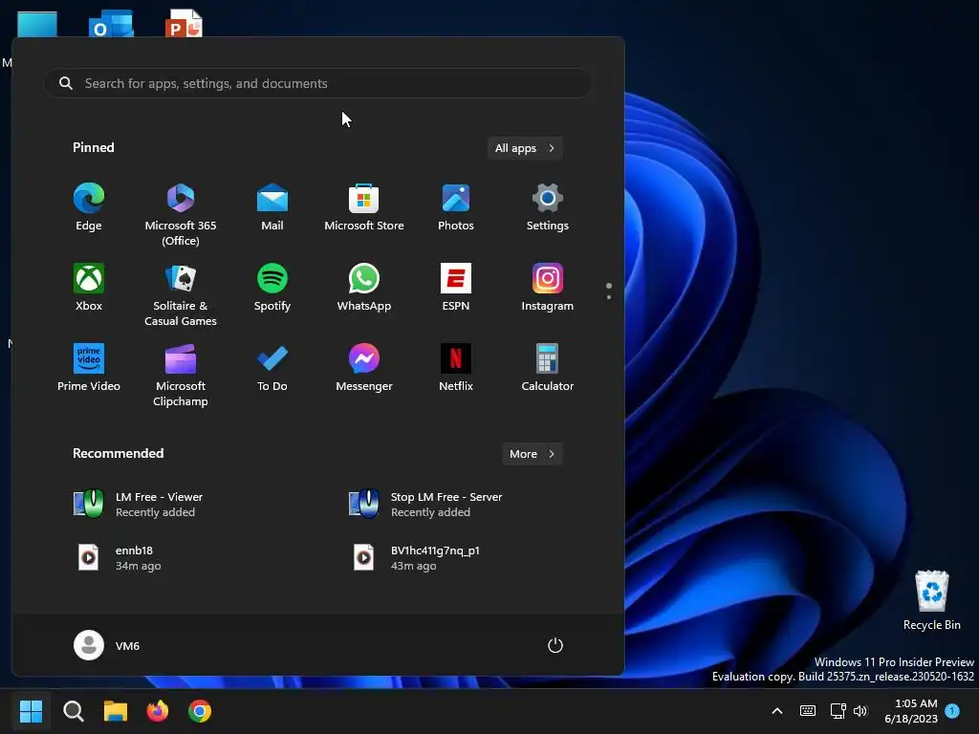The height and width of the screenshot is (734, 979).
Task: Expand the All apps list
Action: pos(525,148)
